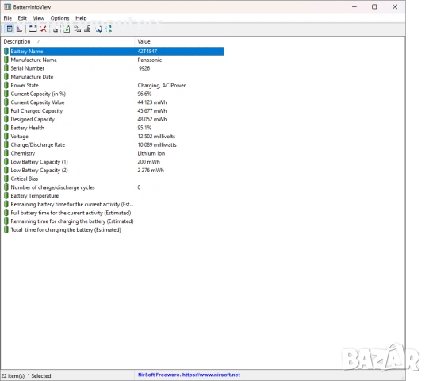Click the 200 mWh value

(x=148, y=162)
